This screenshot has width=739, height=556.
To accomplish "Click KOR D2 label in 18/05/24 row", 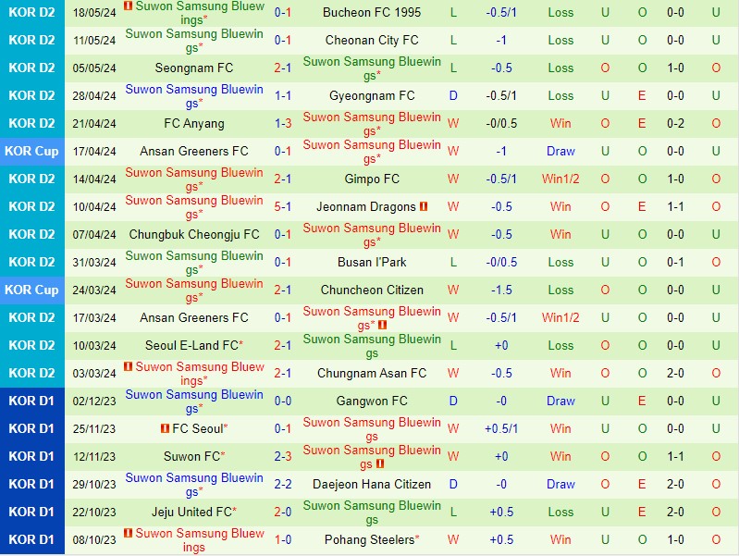I will pos(31,12).
